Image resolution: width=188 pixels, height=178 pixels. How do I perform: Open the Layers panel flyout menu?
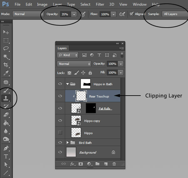click(x=122, y=48)
